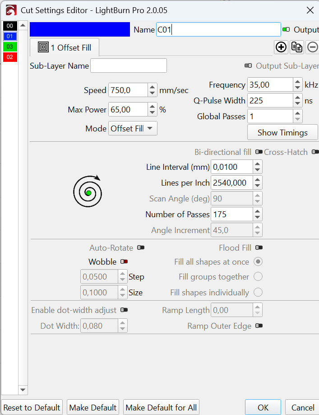This screenshot has width=319, height=415.
Task: Decrease Number of Passes with down arrow
Action: coord(257,217)
